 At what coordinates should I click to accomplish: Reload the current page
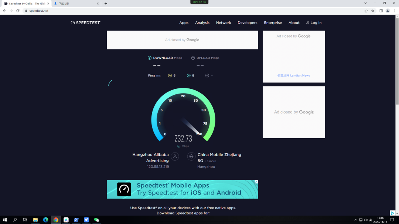tap(18, 11)
